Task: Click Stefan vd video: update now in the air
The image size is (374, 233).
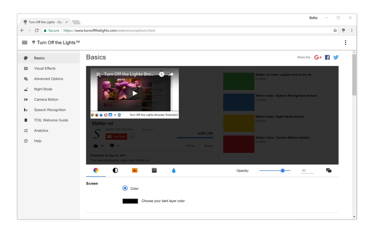Action: tap(283, 75)
